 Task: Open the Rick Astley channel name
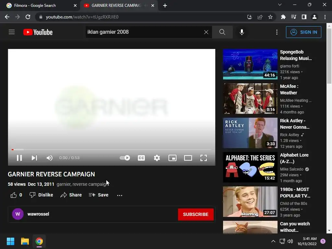click(290, 135)
